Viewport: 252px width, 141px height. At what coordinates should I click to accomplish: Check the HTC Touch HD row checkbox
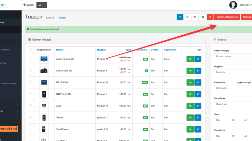tap(31, 94)
